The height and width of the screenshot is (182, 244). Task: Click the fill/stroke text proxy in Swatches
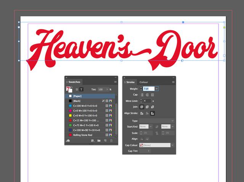[x=69, y=89]
